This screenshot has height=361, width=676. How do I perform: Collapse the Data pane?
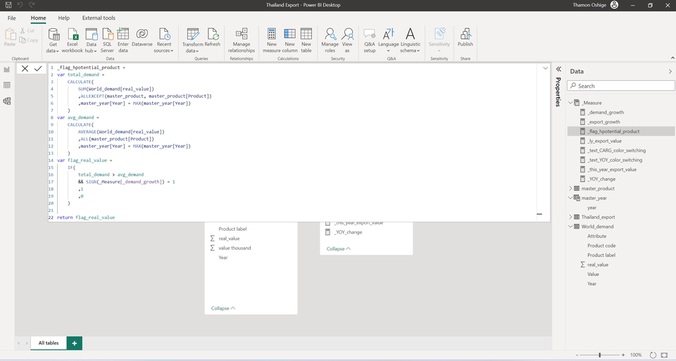(670, 72)
